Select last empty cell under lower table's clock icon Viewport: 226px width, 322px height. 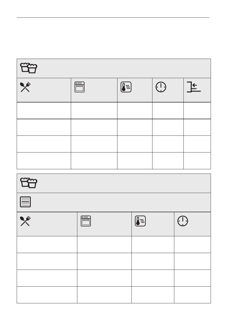pyautogui.click(x=192, y=295)
